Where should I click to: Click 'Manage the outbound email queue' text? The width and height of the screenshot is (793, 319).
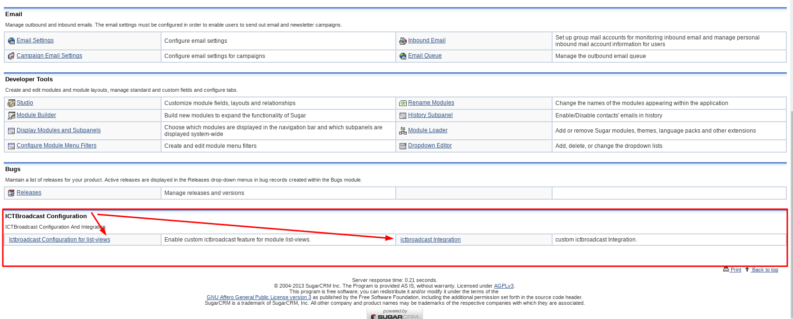click(x=601, y=56)
